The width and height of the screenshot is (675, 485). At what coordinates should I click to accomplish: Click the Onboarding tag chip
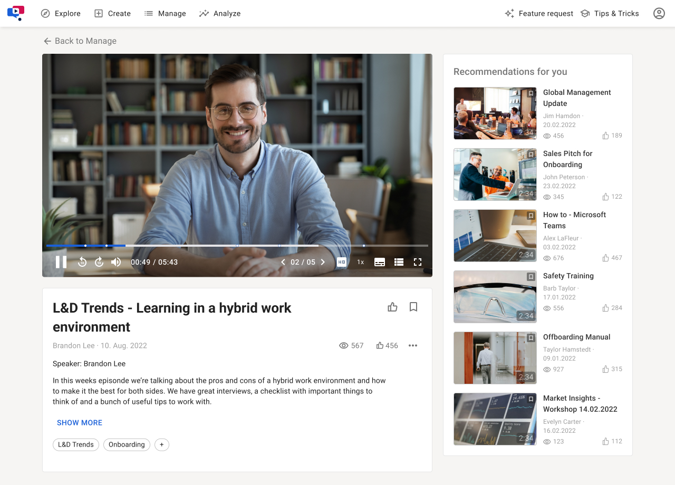point(127,444)
